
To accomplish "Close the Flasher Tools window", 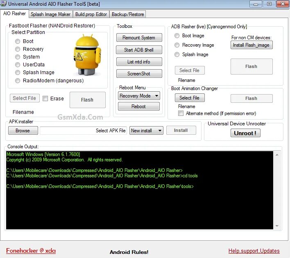I will point(283,4).
